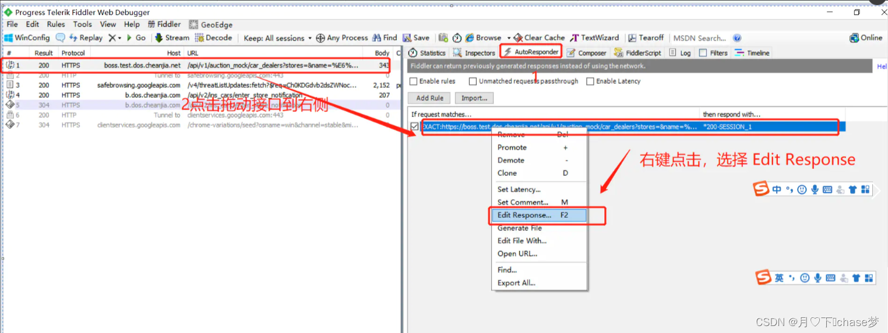The image size is (888, 333).
Task: Choose Edit Response from context menu
Action: 538,215
